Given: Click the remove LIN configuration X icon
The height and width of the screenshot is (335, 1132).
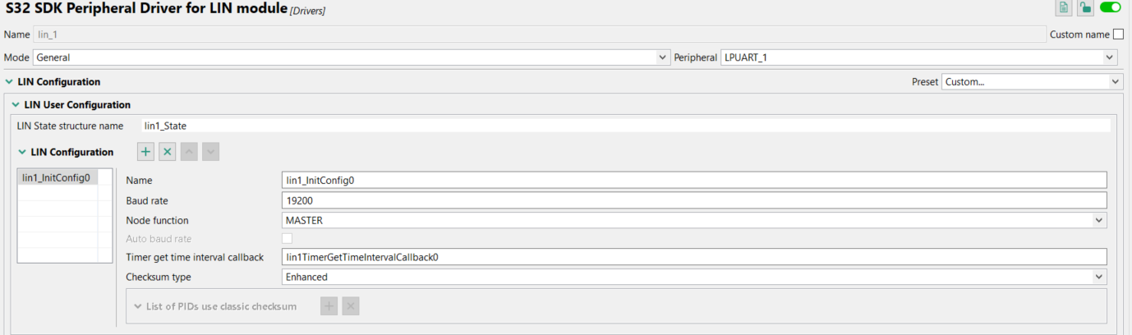Looking at the screenshot, I should click(x=168, y=152).
